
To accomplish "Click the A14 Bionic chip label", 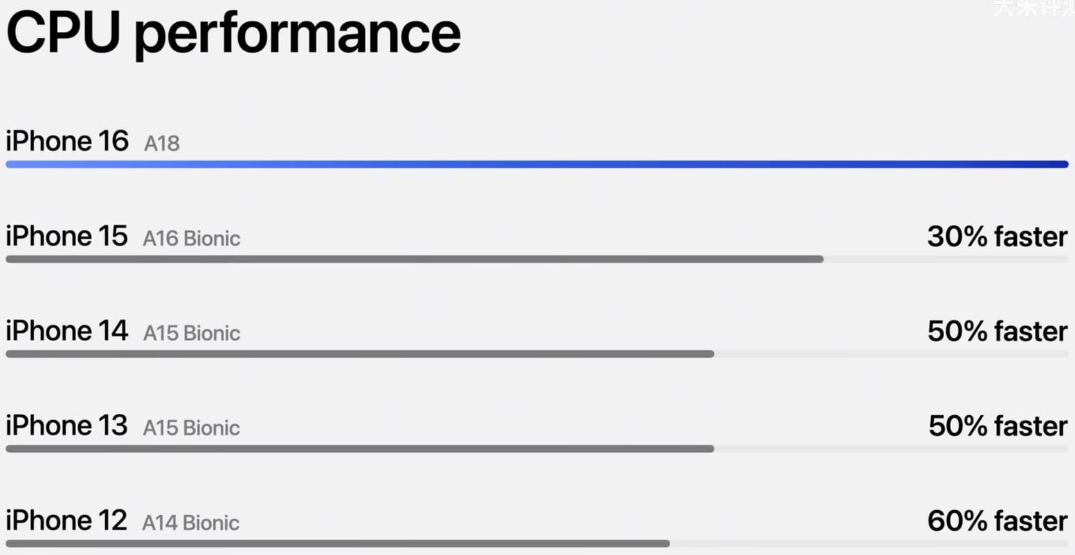I will pos(191,522).
